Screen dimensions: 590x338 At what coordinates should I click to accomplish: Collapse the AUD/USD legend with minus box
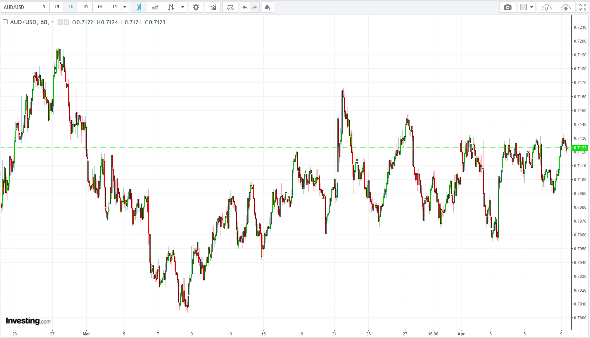point(6,22)
